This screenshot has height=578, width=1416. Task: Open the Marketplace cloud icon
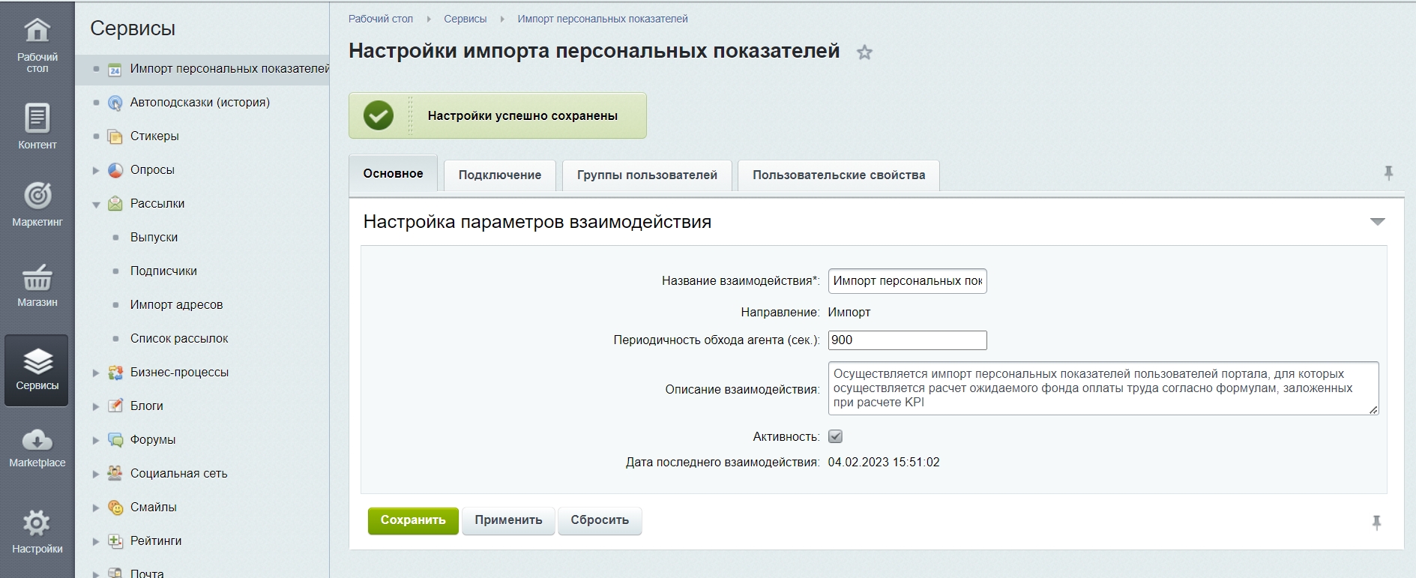(37, 440)
